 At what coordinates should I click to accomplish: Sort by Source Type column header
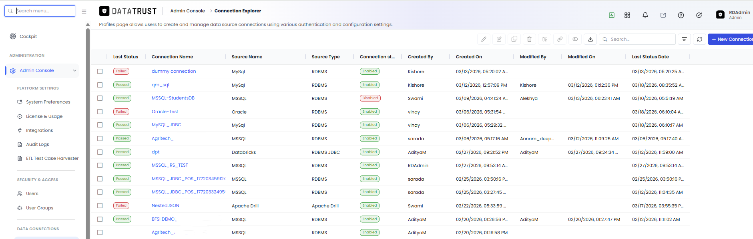click(x=325, y=57)
